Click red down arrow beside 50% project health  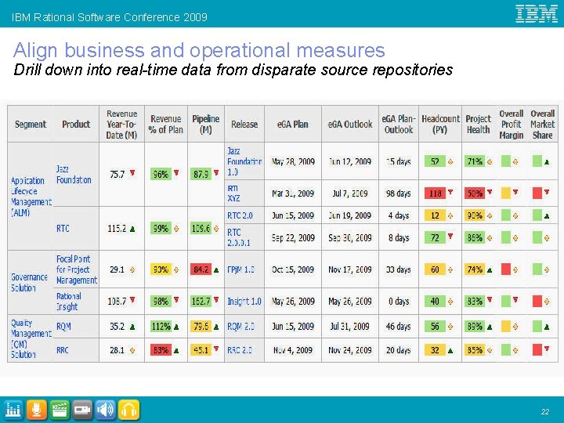pyautogui.click(x=490, y=192)
